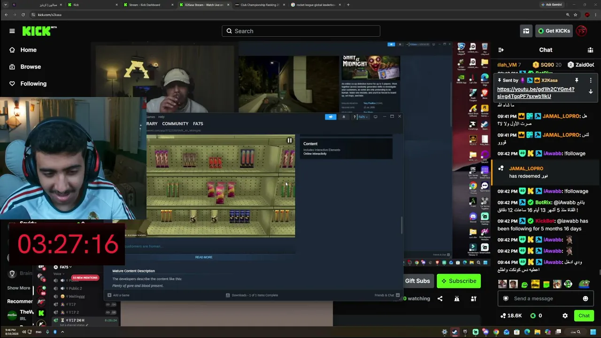Bookmark this page with star icon

[x=575, y=15]
